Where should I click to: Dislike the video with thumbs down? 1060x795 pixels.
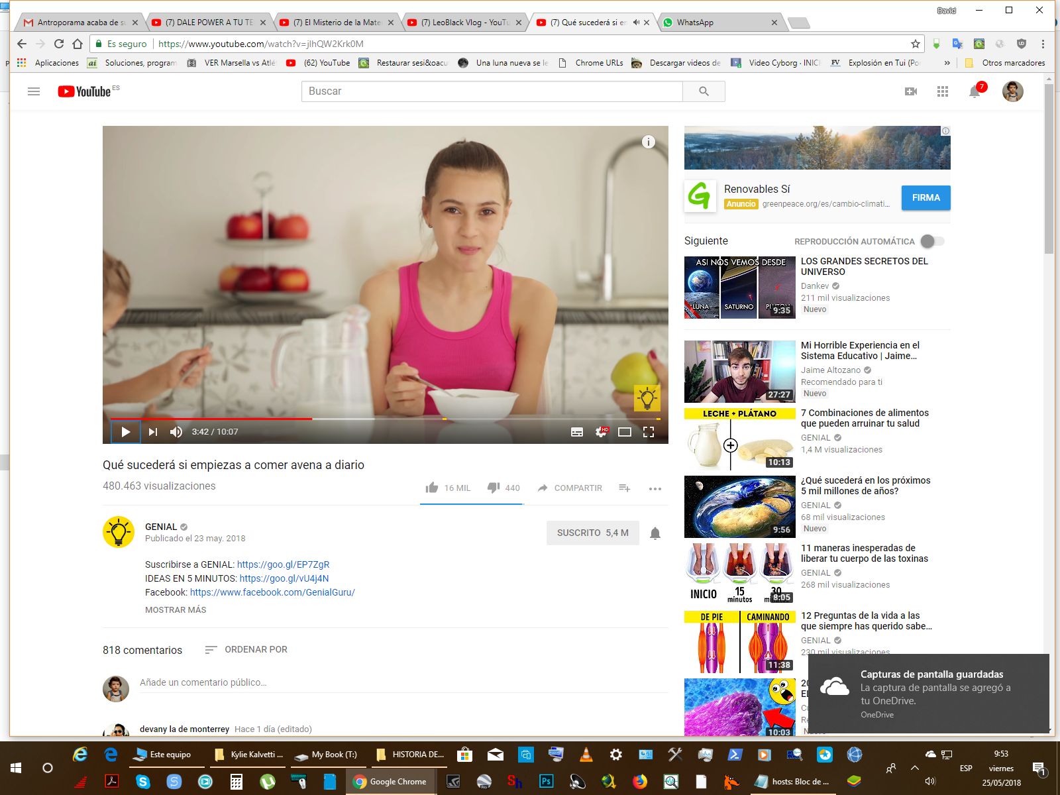tap(494, 488)
